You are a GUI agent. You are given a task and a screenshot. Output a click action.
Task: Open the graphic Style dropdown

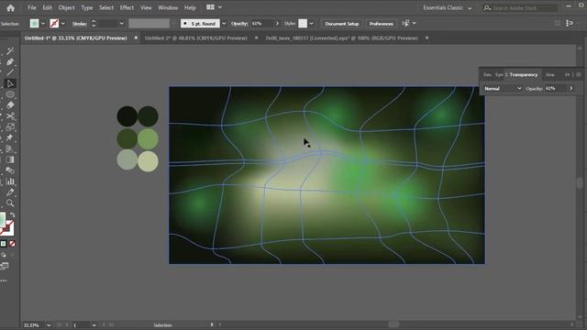pyautogui.click(x=312, y=24)
